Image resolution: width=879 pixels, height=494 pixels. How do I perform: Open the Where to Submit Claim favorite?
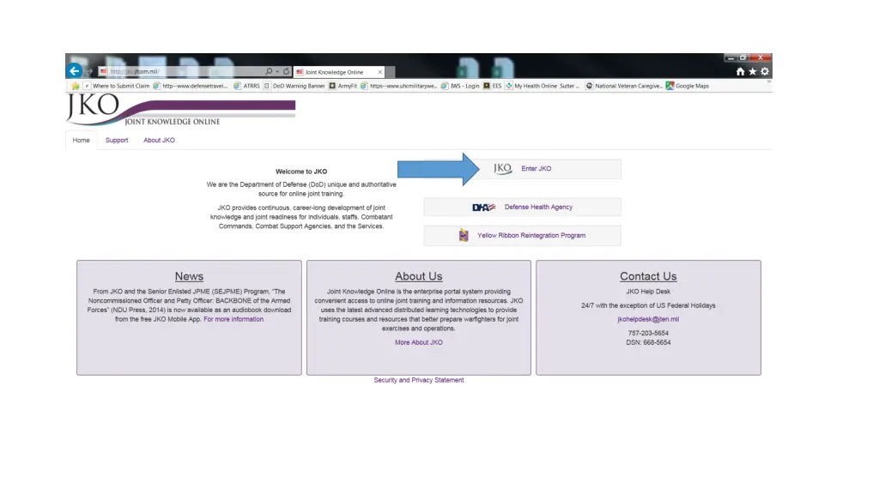[117, 87]
